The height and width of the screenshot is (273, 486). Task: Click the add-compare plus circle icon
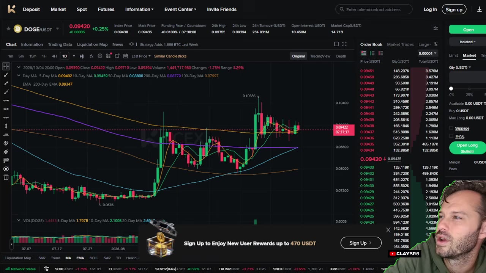(x=100, y=56)
